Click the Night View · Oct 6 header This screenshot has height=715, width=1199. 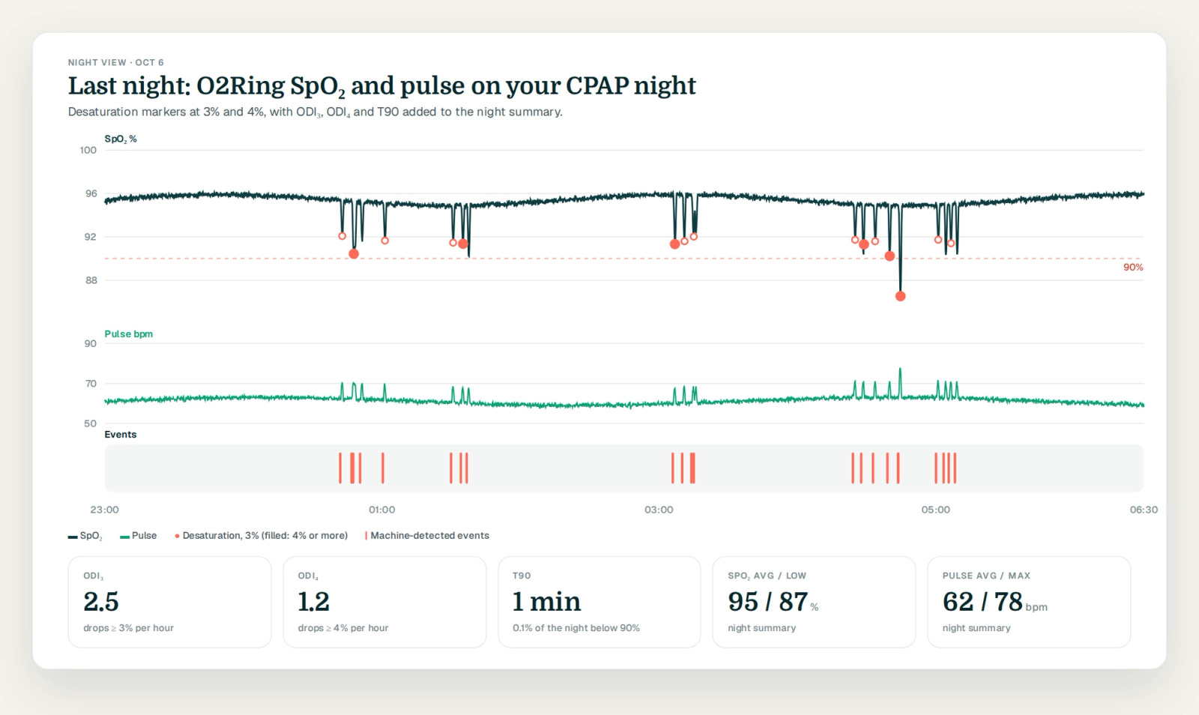pos(116,62)
